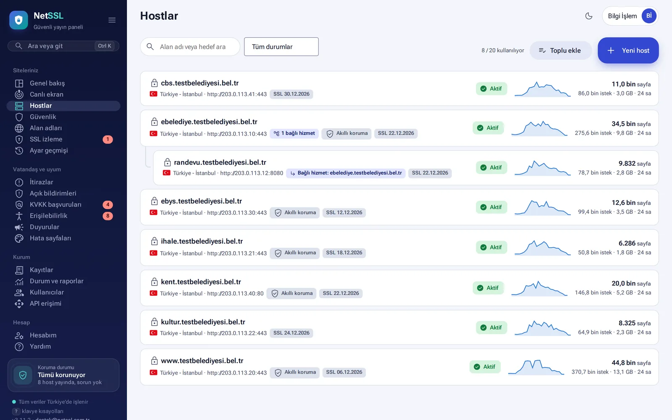Open the Koruma durumu status card
672x420 pixels.
[x=63, y=375]
